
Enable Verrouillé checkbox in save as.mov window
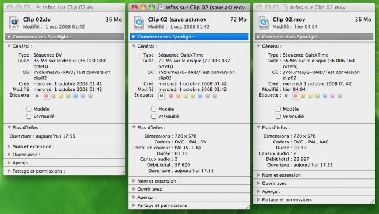click(154, 117)
